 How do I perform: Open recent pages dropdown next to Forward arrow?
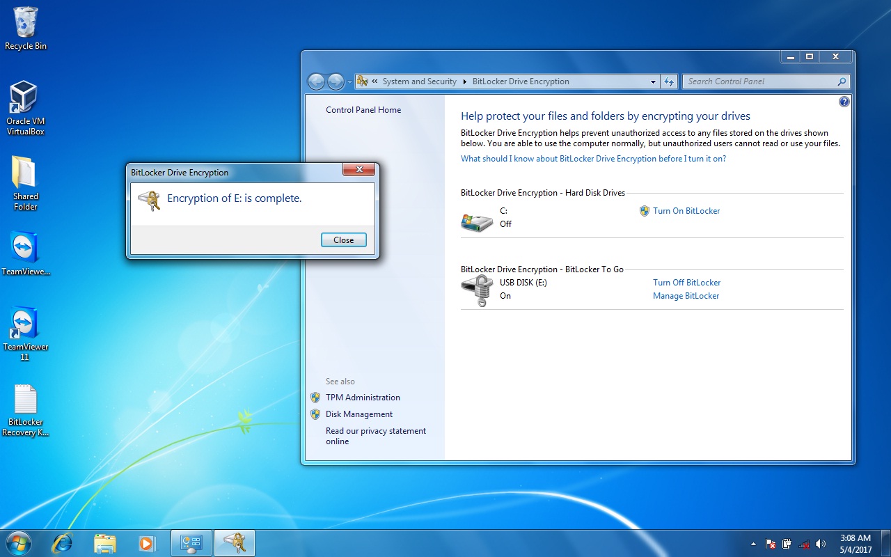(349, 82)
